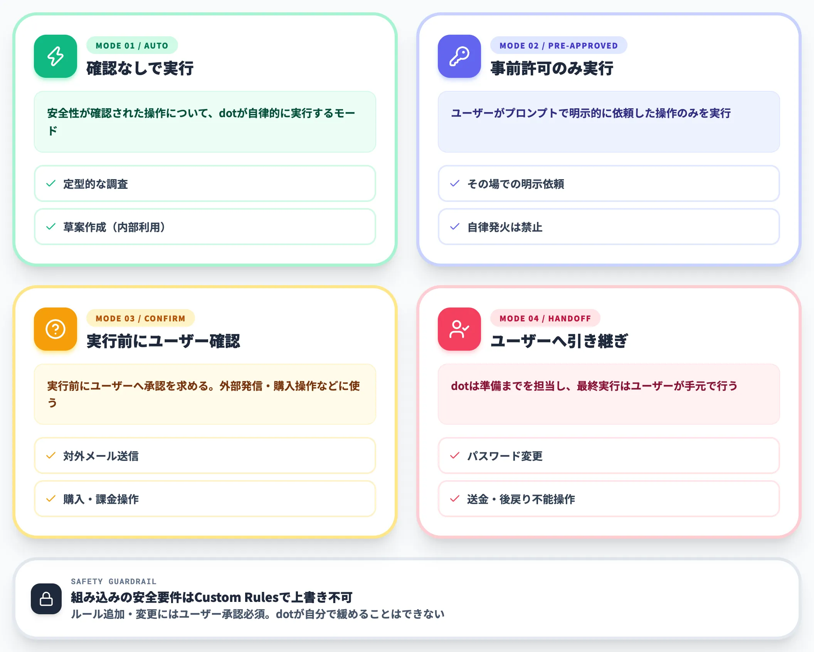Click the yellow description about 外部発信・購入操作
Viewport: 814px width, 652px height.
click(x=205, y=394)
